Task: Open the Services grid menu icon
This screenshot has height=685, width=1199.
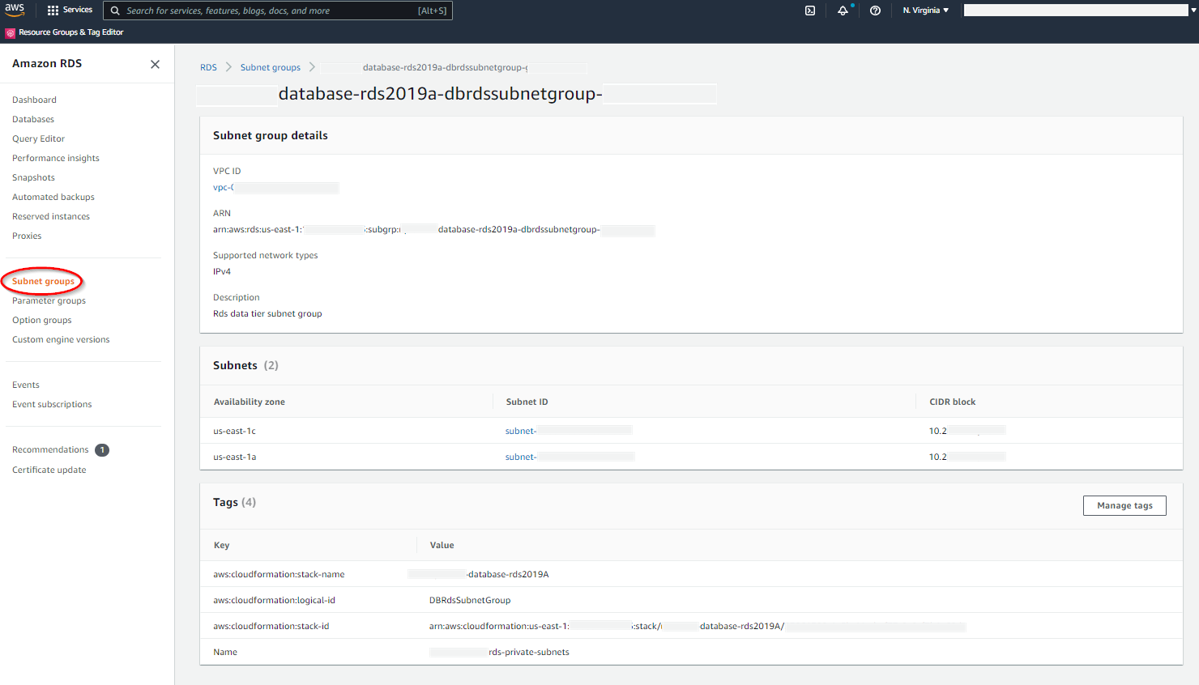Action: [x=50, y=10]
